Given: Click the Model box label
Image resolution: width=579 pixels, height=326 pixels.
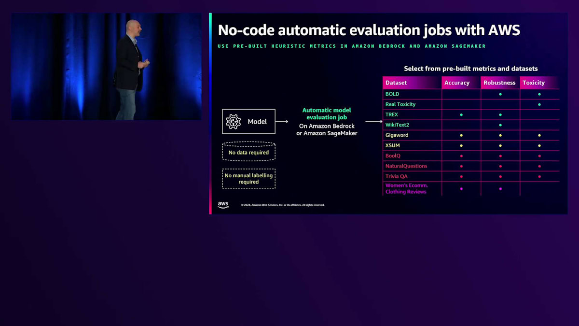Looking at the screenshot, I should coord(257,122).
